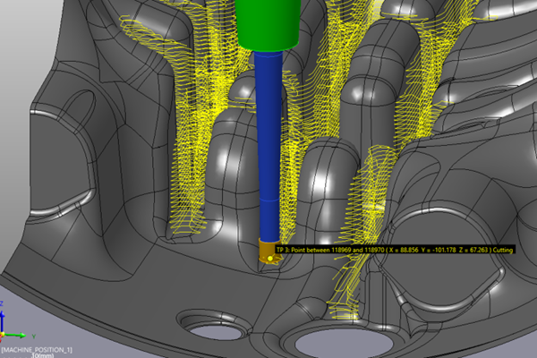Image resolution: width=537 pixels, height=358 pixels.
Task: Click the '10(mm)' scale label
Action: pos(42,355)
